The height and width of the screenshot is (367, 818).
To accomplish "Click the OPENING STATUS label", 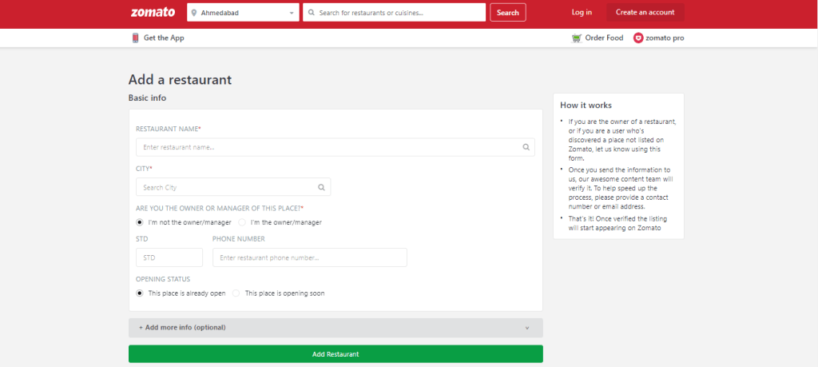I will pyautogui.click(x=163, y=279).
